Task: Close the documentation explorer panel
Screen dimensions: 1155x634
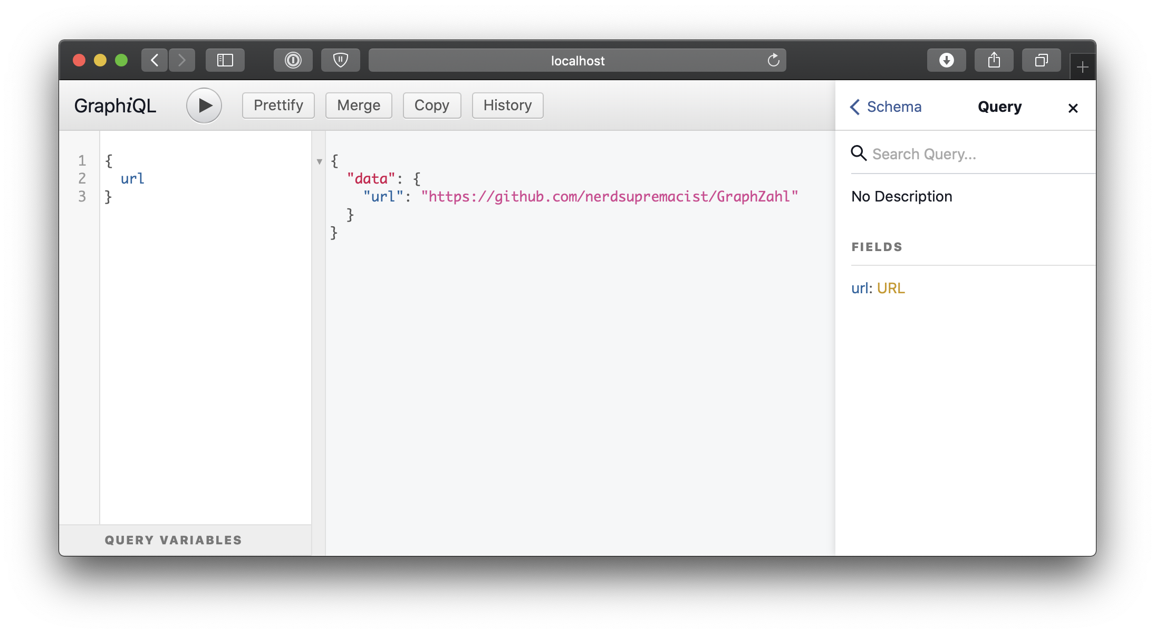Action: coord(1073,108)
